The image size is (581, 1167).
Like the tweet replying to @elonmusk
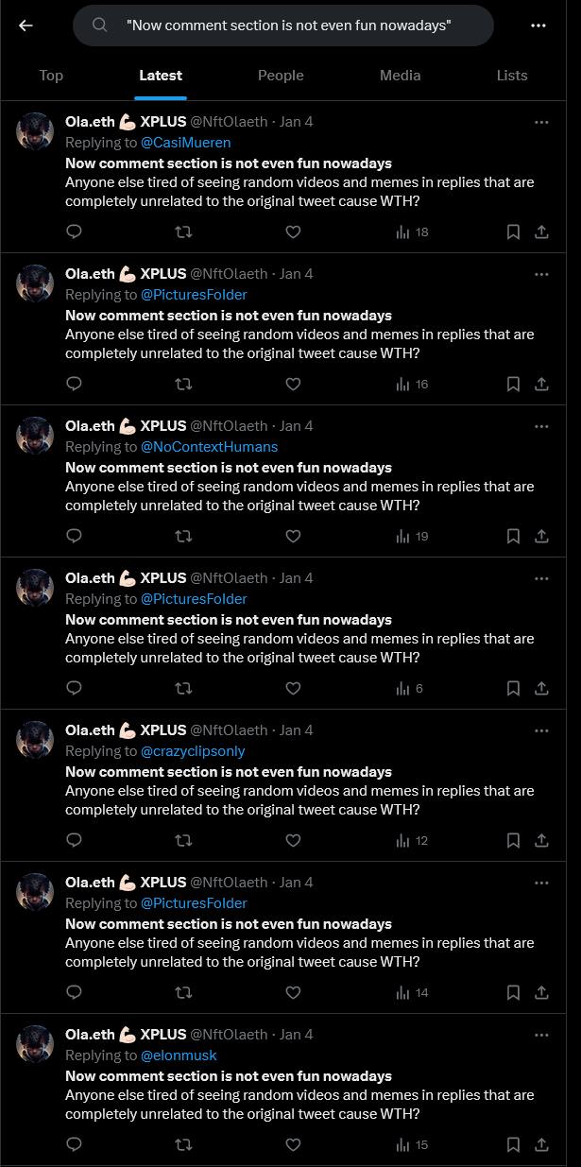click(293, 1144)
